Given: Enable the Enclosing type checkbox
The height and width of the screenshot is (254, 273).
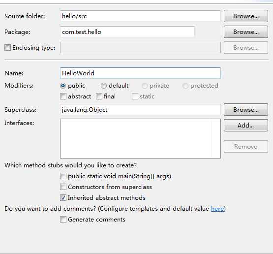Looking at the screenshot, I should (x=7, y=48).
